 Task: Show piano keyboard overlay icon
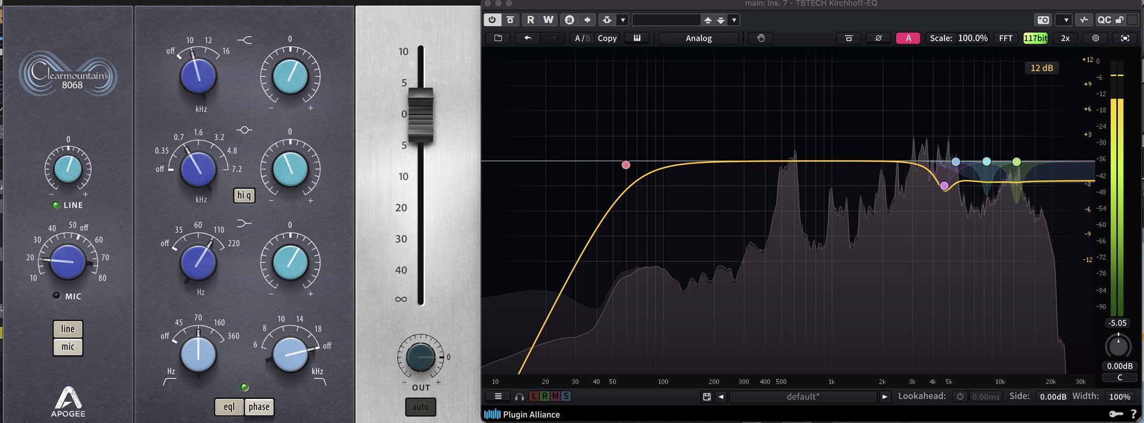[637, 38]
